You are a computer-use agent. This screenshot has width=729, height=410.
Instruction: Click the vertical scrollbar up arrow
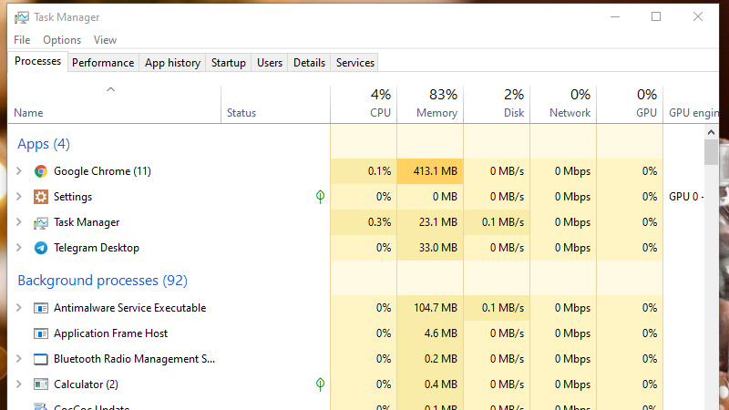coord(711,132)
